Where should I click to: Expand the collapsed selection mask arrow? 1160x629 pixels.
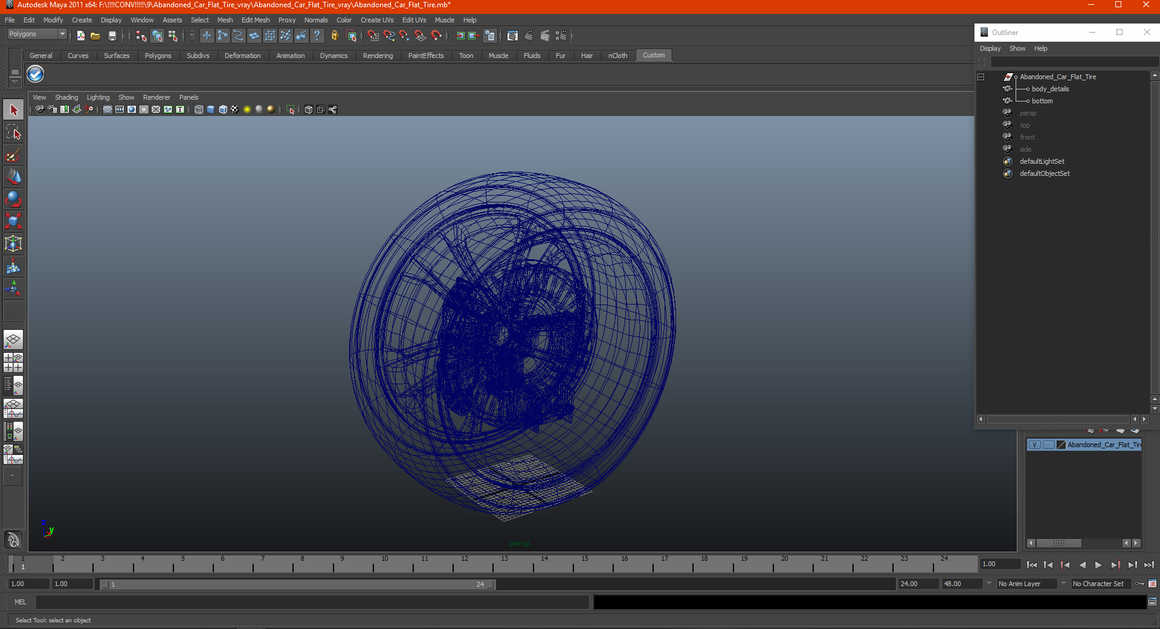click(192, 36)
